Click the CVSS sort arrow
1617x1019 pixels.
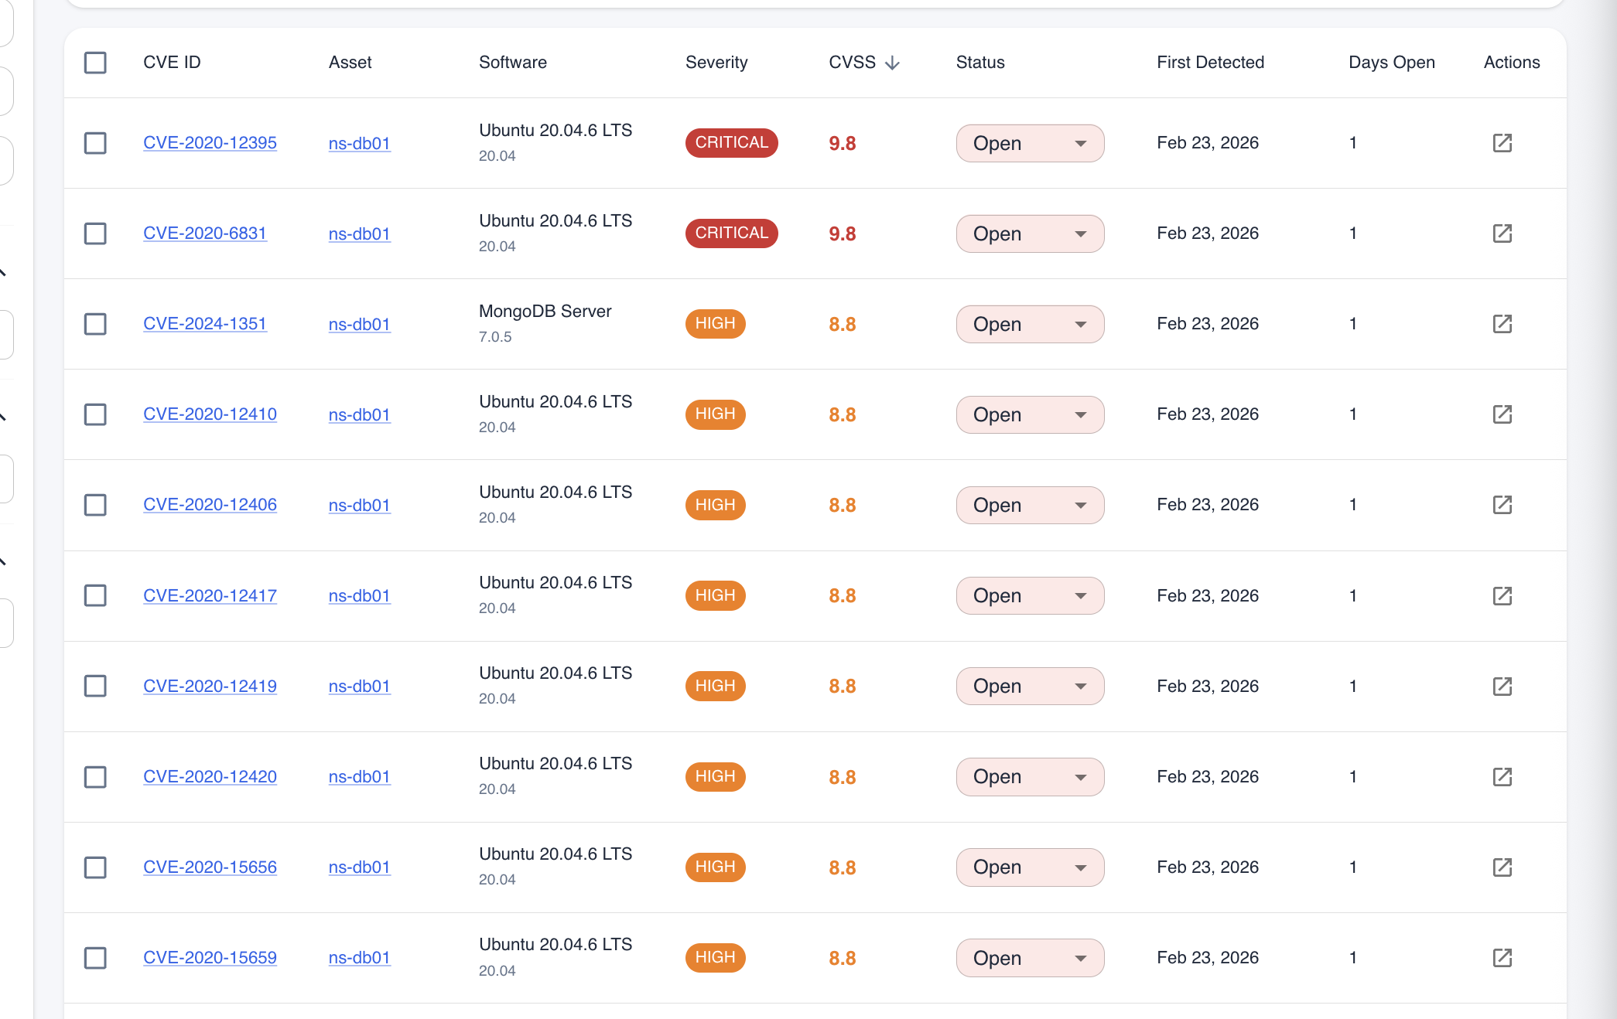point(894,63)
